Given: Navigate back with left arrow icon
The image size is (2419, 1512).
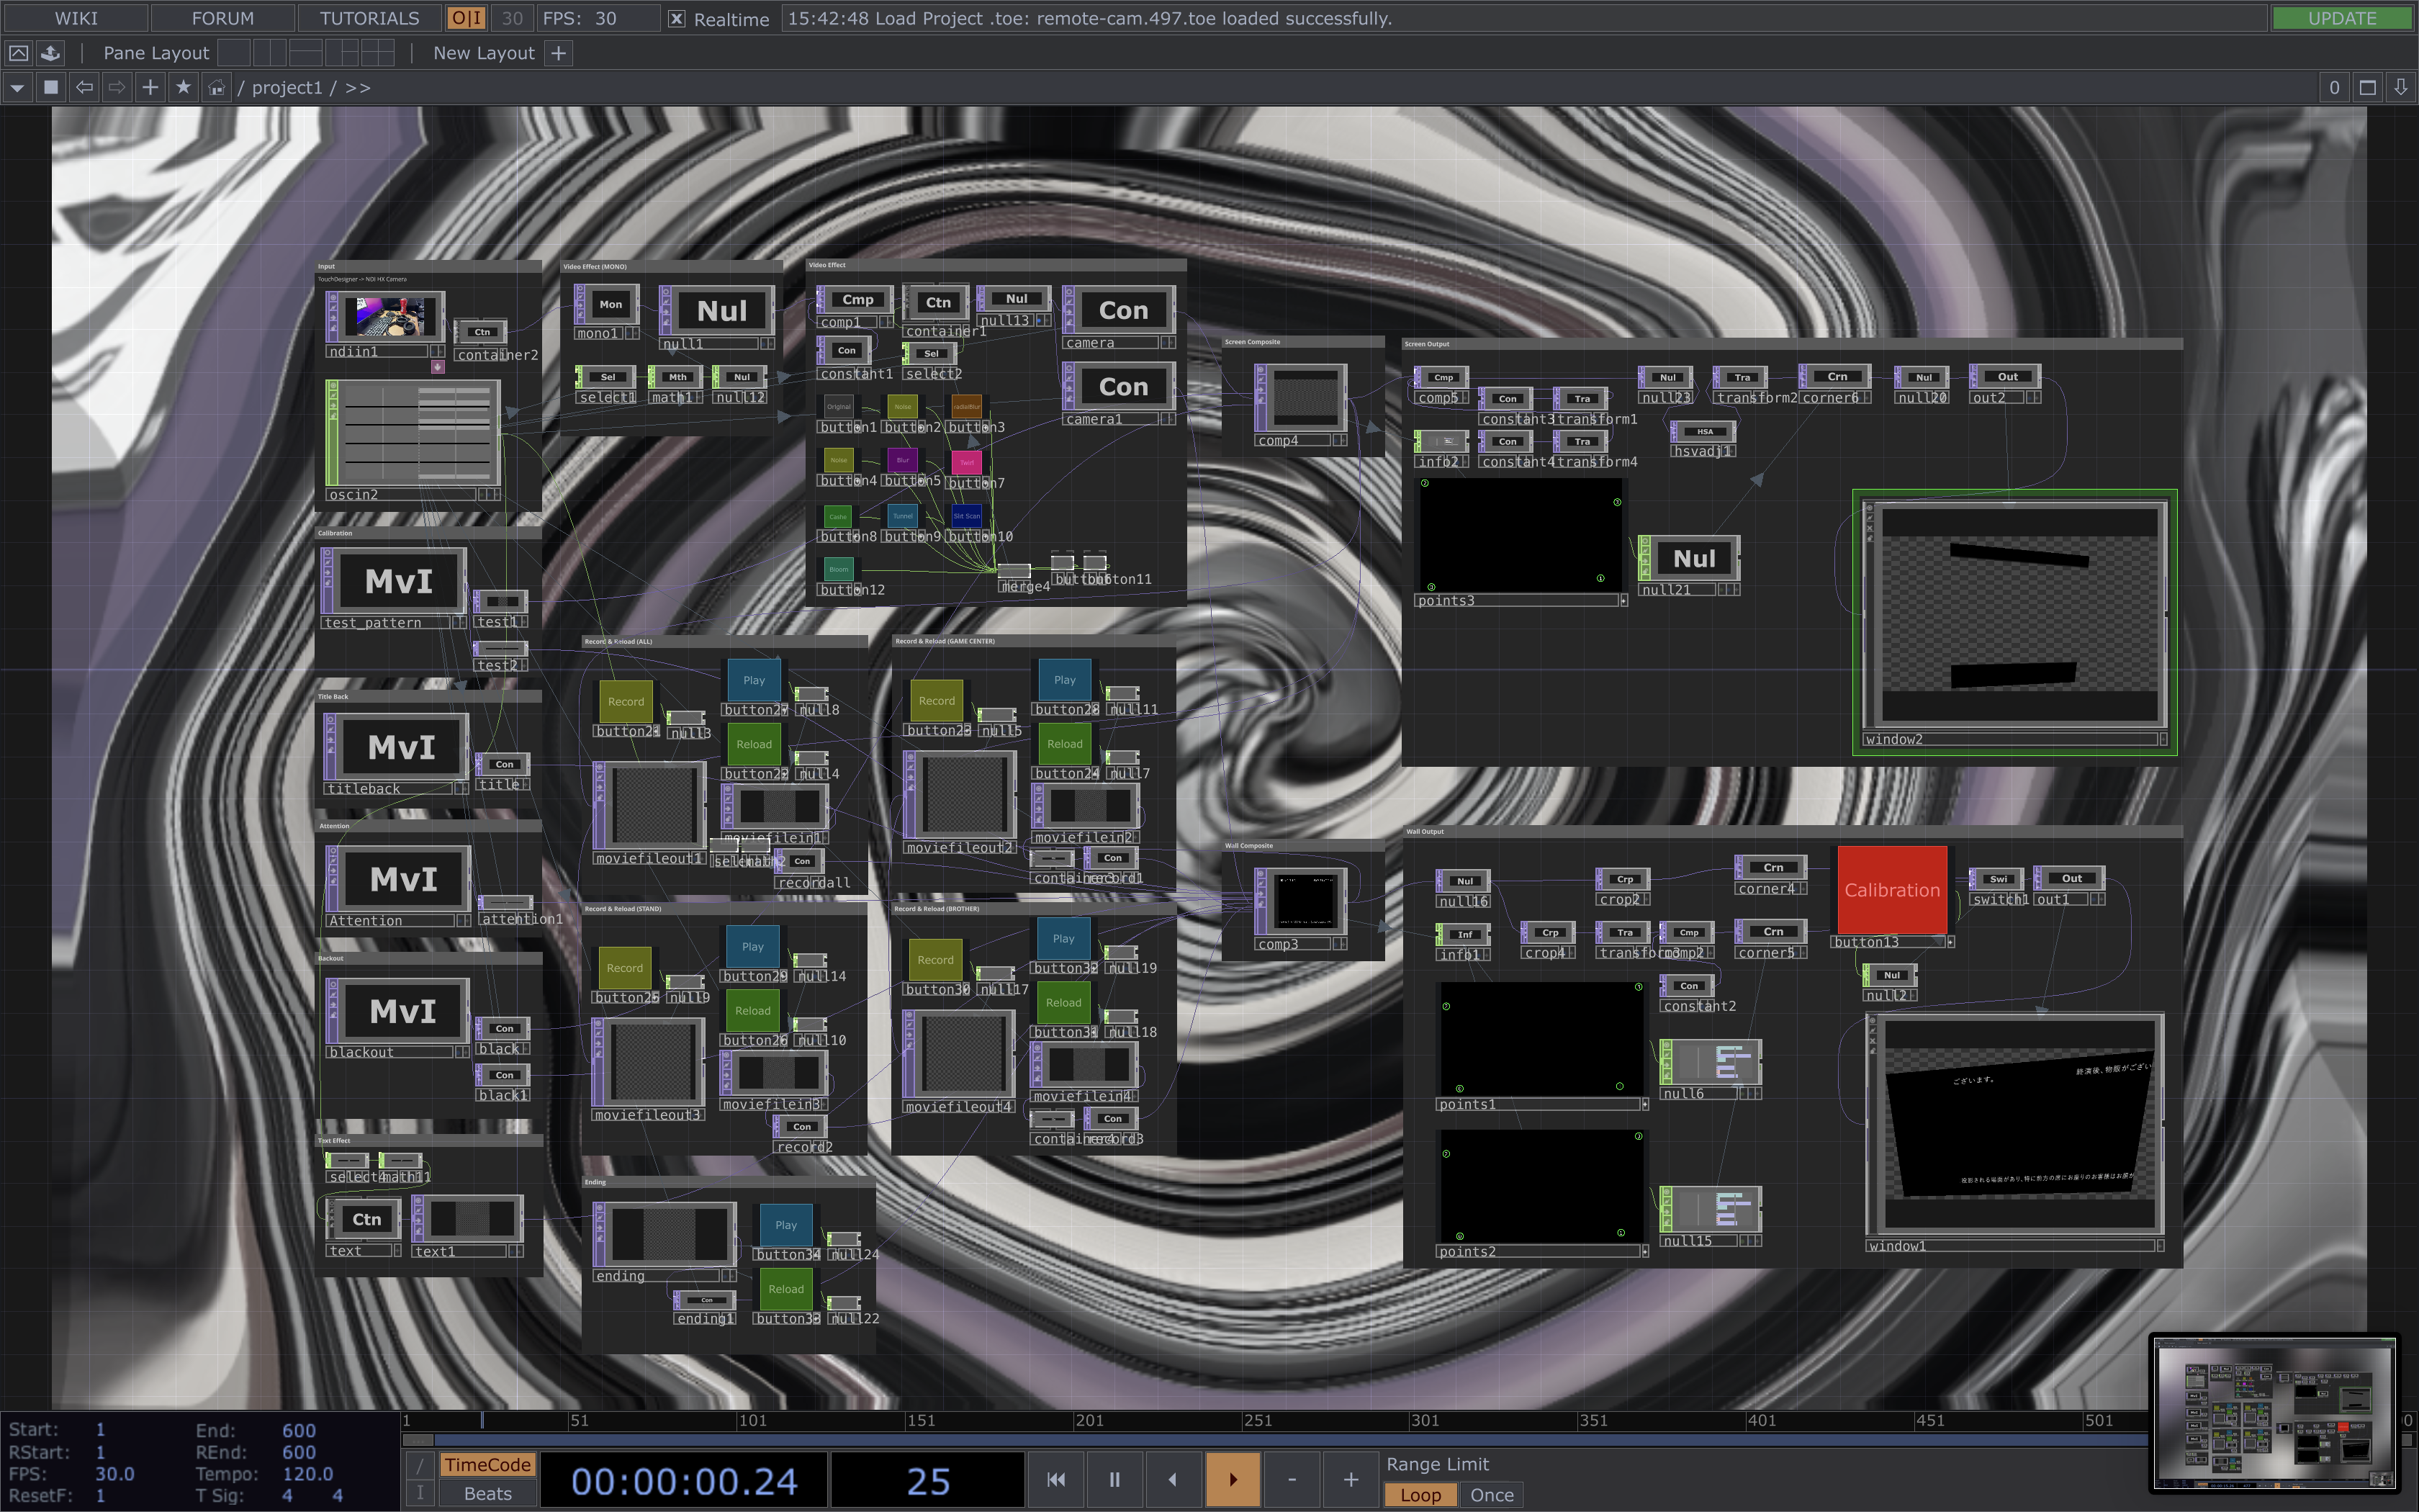Looking at the screenshot, I should [x=85, y=88].
